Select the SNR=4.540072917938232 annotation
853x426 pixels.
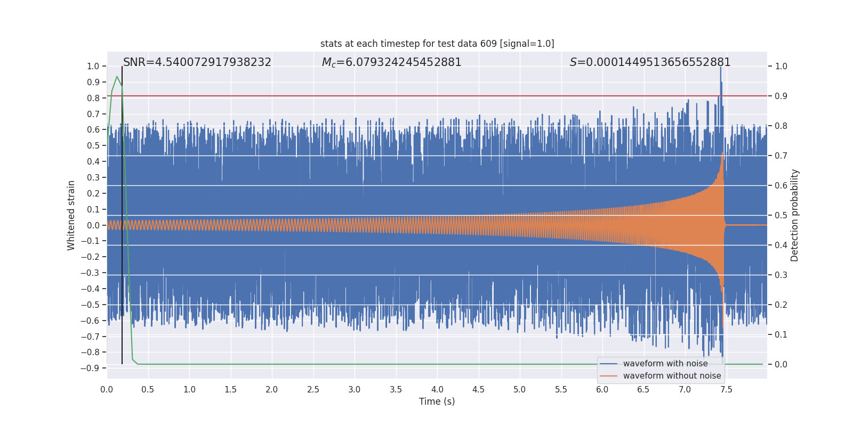197,62
